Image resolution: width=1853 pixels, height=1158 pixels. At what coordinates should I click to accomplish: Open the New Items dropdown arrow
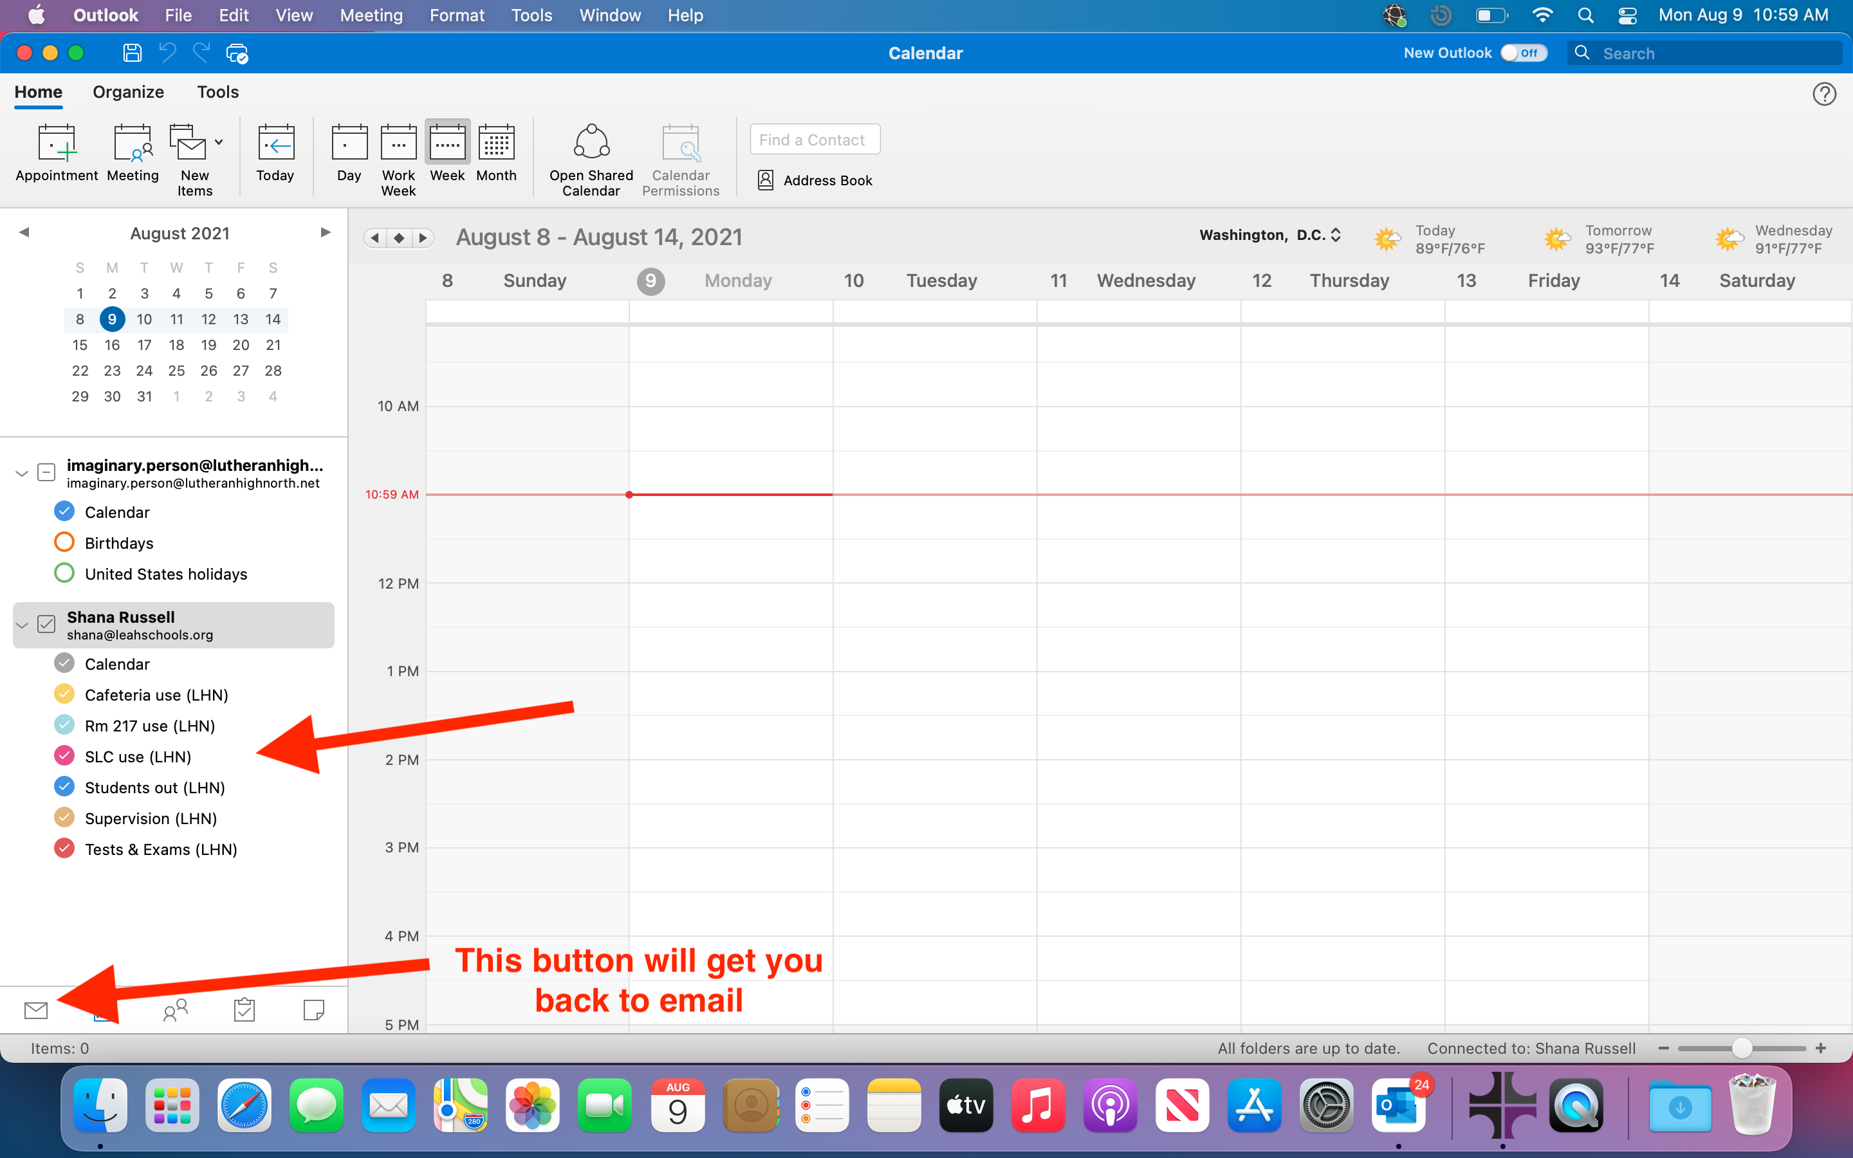coord(219,142)
